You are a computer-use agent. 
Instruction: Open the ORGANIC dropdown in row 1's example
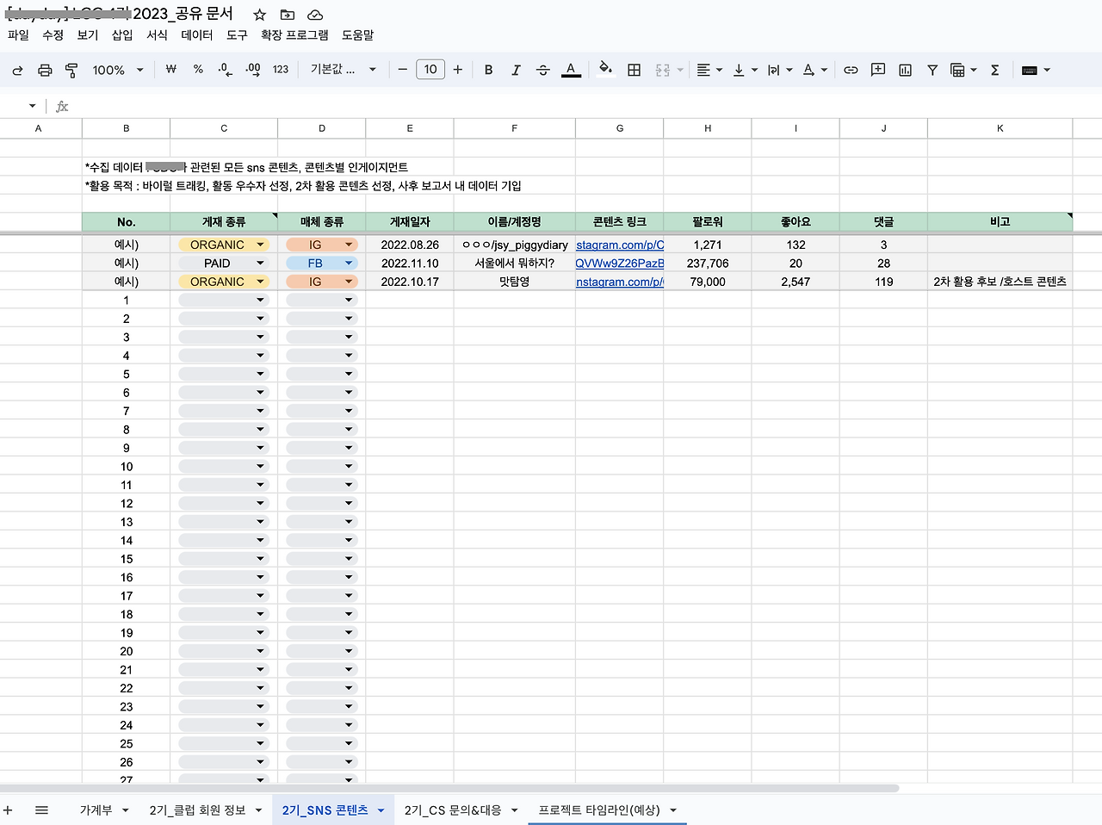point(259,245)
